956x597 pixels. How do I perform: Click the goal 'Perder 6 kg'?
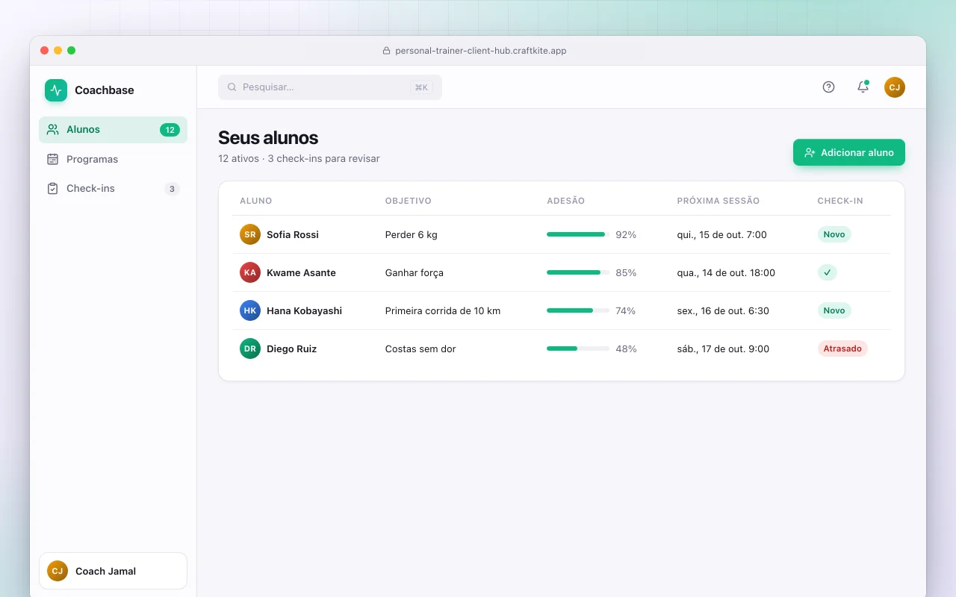(x=412, y=234)
